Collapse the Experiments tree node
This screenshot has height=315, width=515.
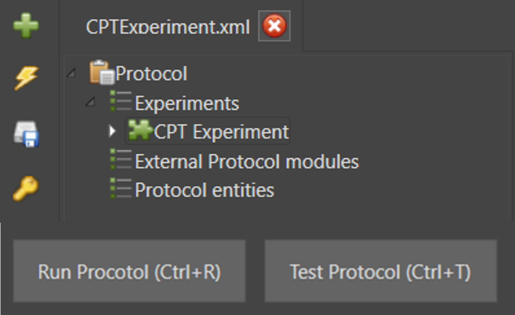(90, 102)
